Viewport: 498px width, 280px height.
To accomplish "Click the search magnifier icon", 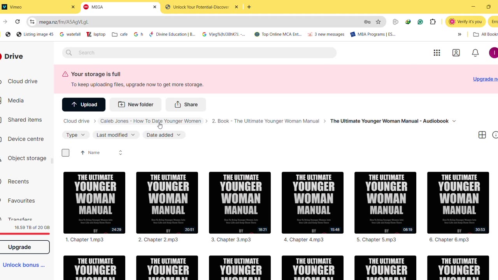I will (x=69, y=52).
